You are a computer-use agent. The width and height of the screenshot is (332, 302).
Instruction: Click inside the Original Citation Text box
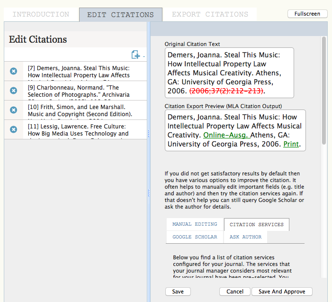tap(229, 73)
